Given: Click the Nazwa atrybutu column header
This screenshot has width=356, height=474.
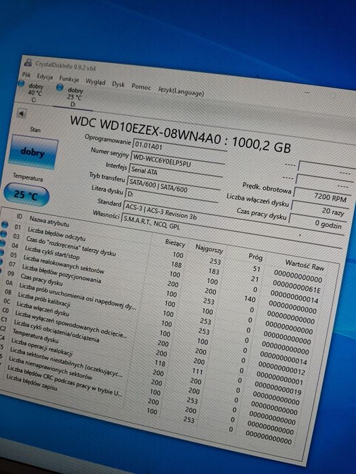Looking at the screenshot, I should pos(49,221).
